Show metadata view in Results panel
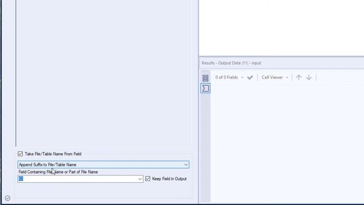Viewport: 364px width, 205px height. 205,78
